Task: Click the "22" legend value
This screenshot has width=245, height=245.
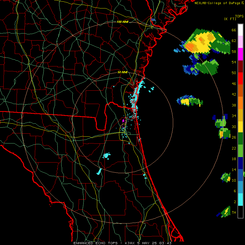Action: 234,148
